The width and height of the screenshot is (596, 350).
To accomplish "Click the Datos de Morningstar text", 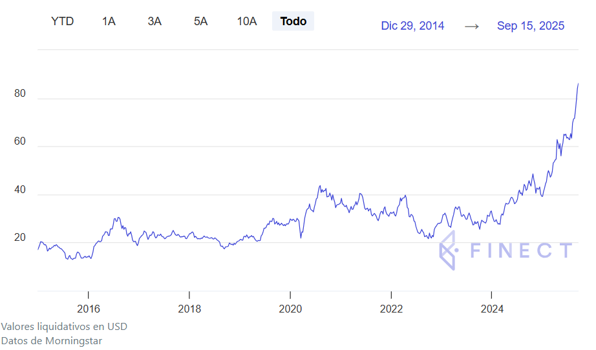I will point(52,340).
